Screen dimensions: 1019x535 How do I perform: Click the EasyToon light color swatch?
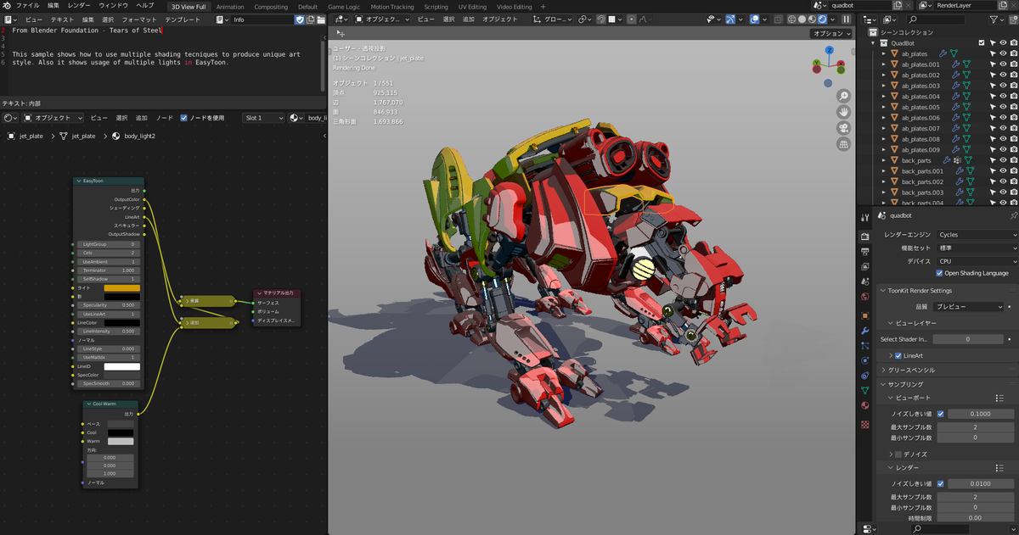121,288
